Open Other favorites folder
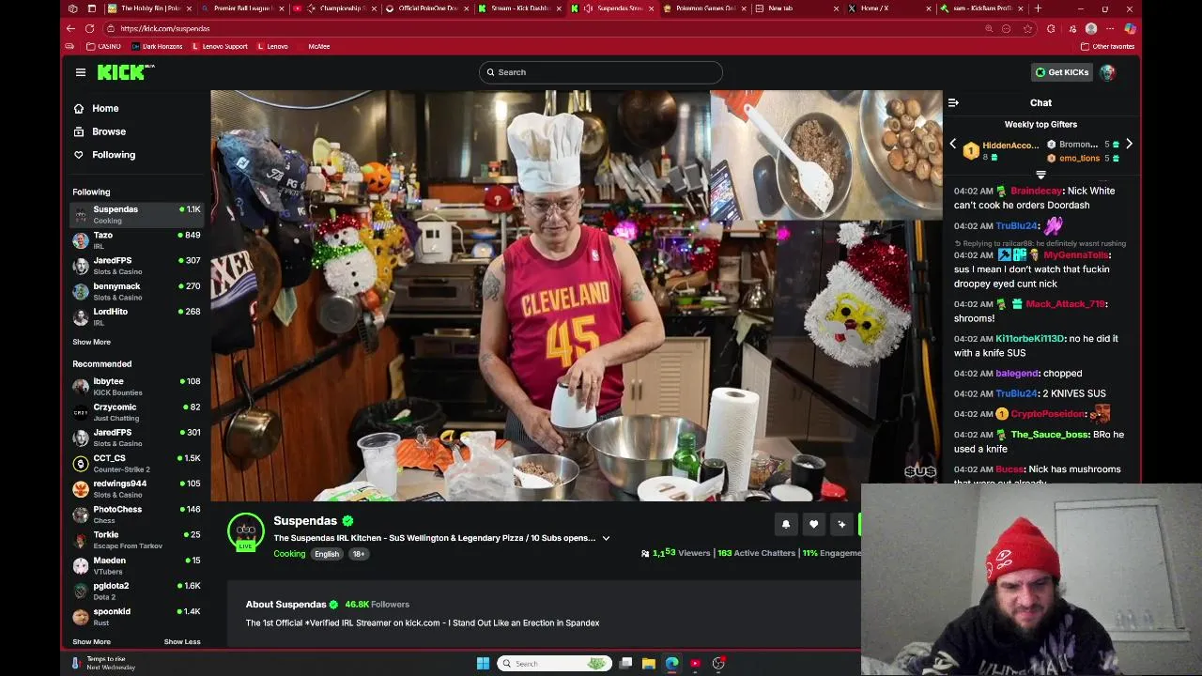The image size is (1202, 676). point(1108,46)
